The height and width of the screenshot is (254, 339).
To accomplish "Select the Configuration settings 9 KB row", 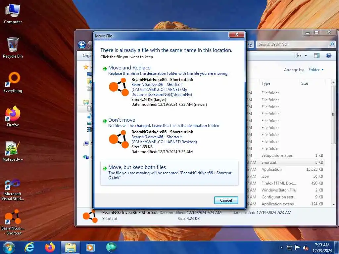I will (285, 197).
